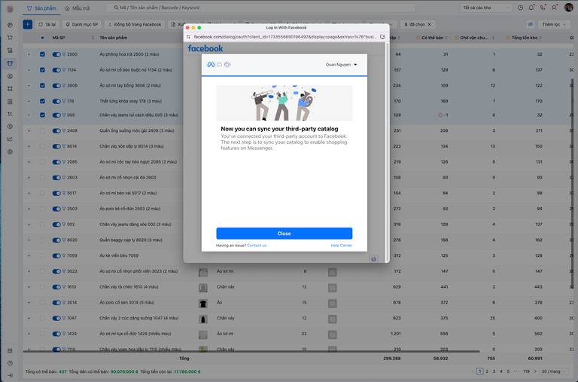The height and width of the screenshot is (382, 578).
Task: Expand the "Thêm lọc" filter dropdown
Action: pyautogui.click(x=556, y=24)
